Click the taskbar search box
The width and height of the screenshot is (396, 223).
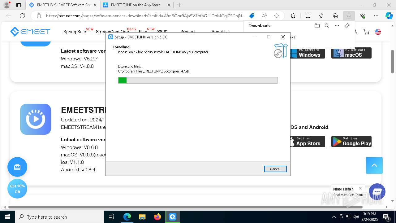pyautogui.click(x=59, y=217)
